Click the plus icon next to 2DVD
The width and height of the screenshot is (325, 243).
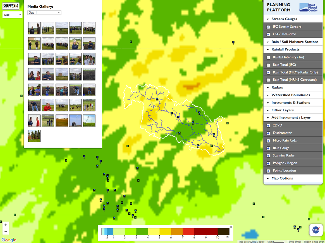tap(268, 126)
